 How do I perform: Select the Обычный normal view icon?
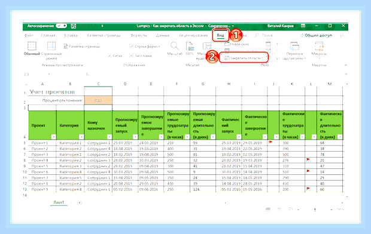[x=32, y=46]
